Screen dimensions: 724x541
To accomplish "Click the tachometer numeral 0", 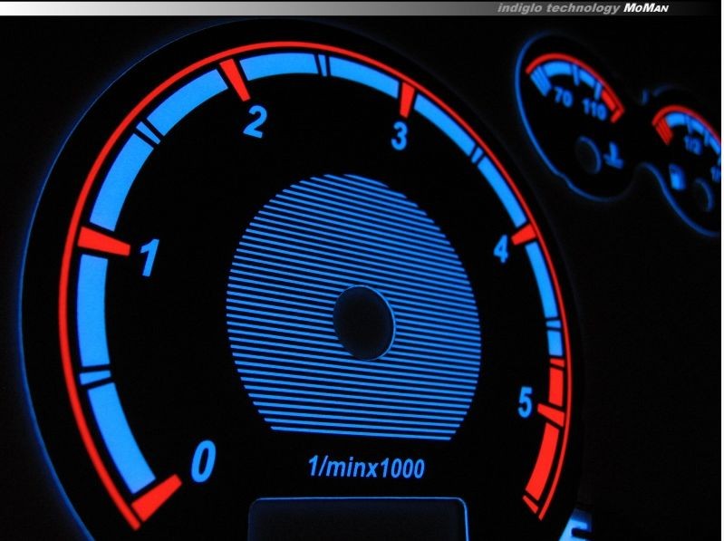I will [204, 461].
